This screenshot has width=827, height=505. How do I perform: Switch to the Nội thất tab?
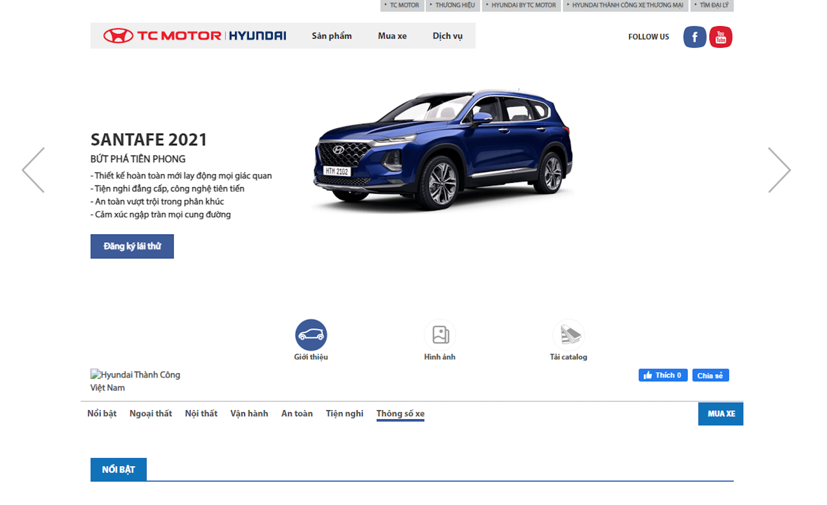point(201,414)
